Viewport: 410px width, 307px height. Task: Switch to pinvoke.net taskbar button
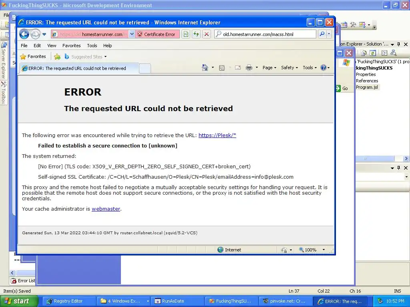[x=285, y=301]
